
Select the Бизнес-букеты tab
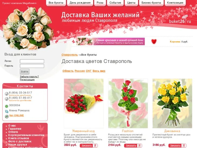tap(151, 3)
